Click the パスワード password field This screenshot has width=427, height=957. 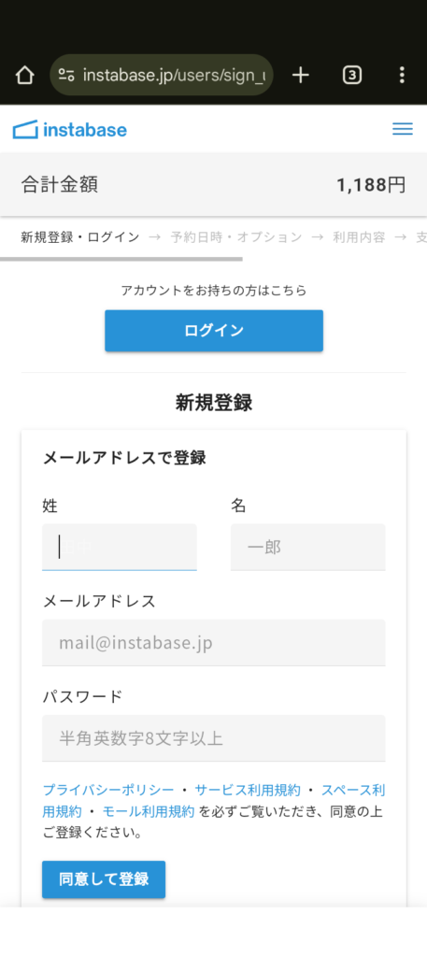[214, 738]
